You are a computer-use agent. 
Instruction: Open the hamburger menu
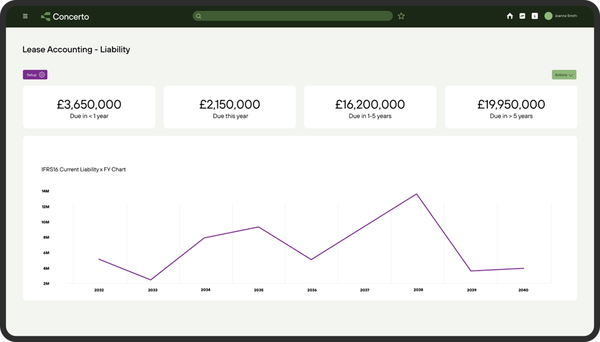pos(25,16)
